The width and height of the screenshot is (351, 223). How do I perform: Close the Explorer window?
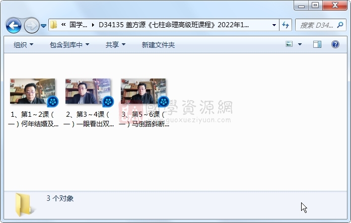point(335,6)
